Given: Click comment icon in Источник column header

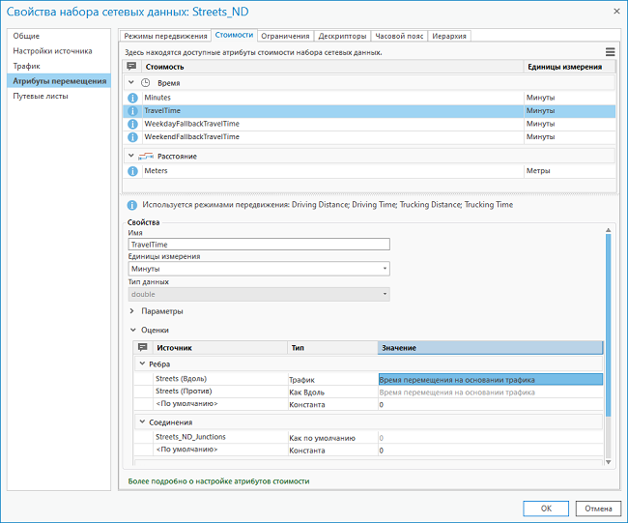Looking at the screenshot, I should tap(142, 347).
